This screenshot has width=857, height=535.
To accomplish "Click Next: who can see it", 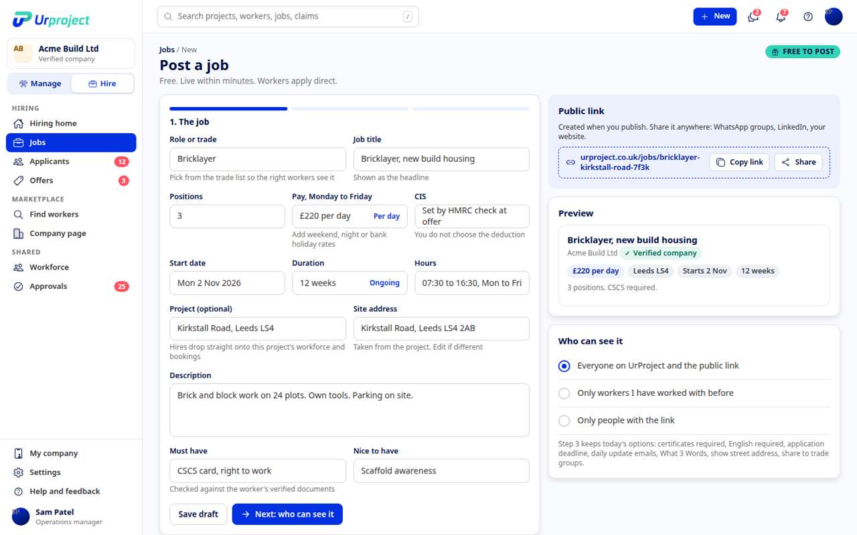I will (x=287, y=514).
